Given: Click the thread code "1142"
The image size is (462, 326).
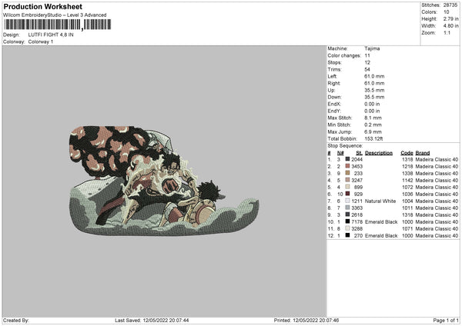Looking at the screenshot, I should [x=407, y=181].
